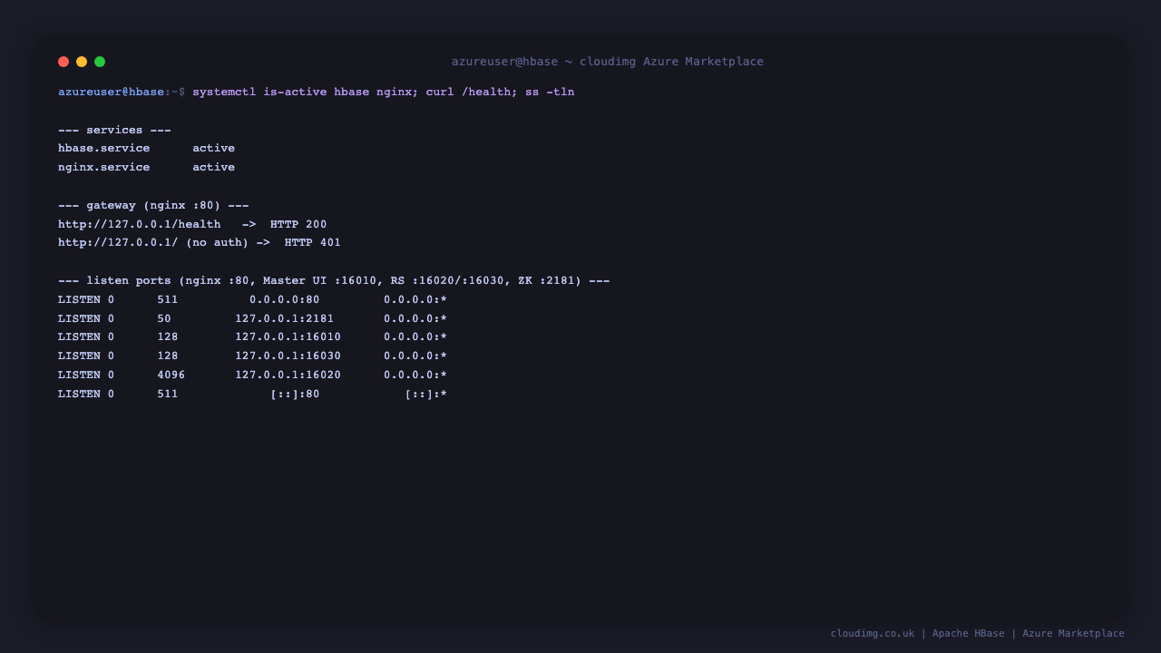Viewport: 1161px width, 653px height.
Task: Click the footer 'cloudimg.co.uk | Apache HBase | Azure Marketplace'
Action: click(x=978, y=634)
